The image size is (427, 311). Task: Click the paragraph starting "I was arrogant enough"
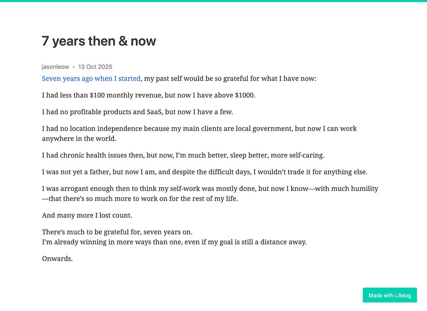click(210, 194)
